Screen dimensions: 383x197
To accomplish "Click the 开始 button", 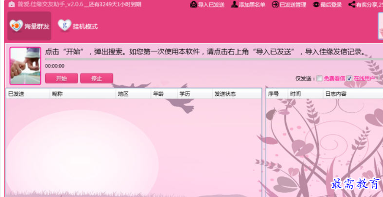I will pyautogui.click(x=62, y=78).
